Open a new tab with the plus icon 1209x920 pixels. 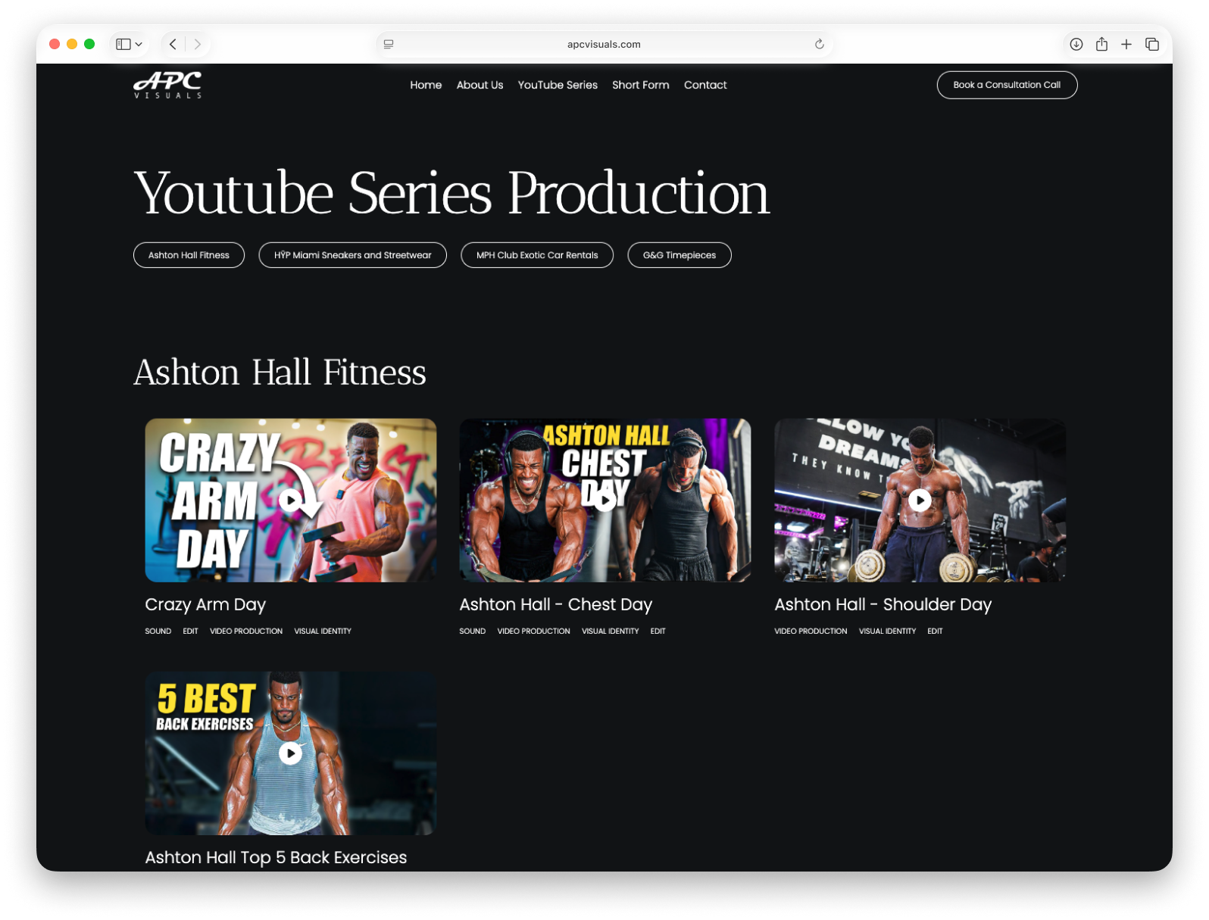click(x=1126, y=44)
